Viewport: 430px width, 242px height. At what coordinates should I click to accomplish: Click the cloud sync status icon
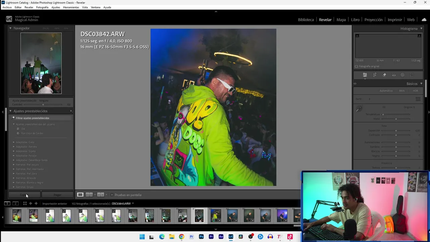point(424,19)
